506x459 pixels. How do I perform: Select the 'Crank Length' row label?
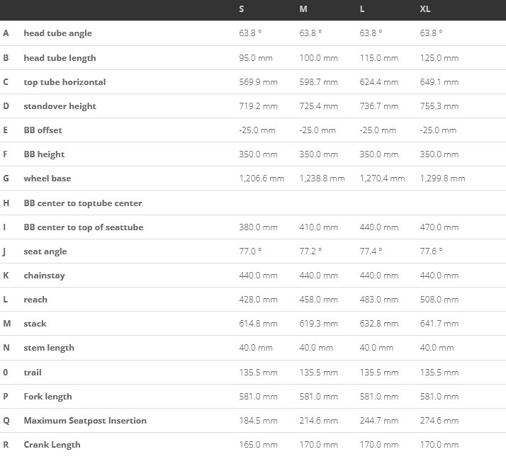click(x=52, y=445)
